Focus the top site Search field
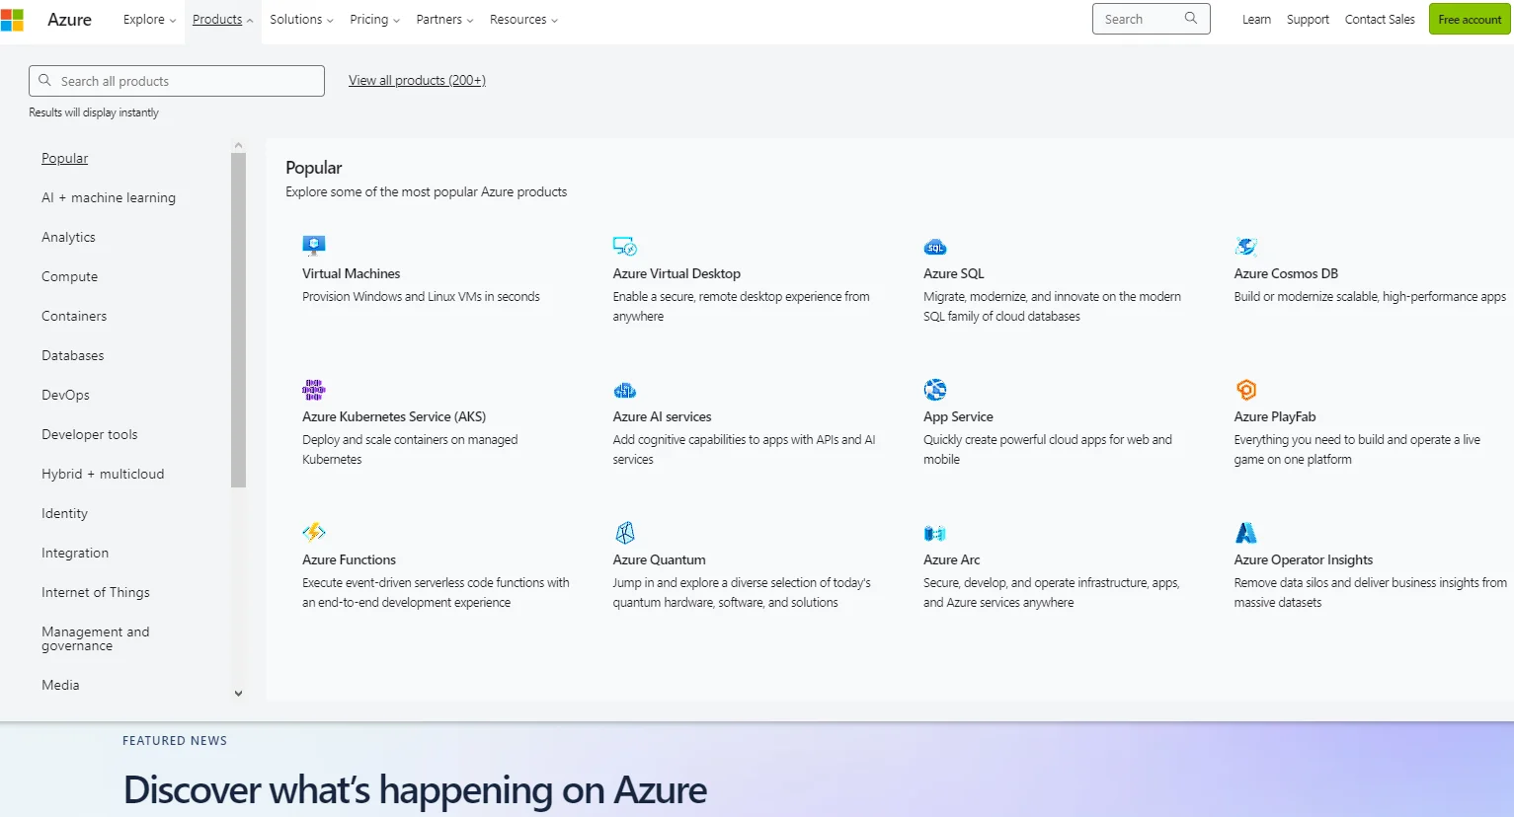1514x817 pixels. (1151, 19)
